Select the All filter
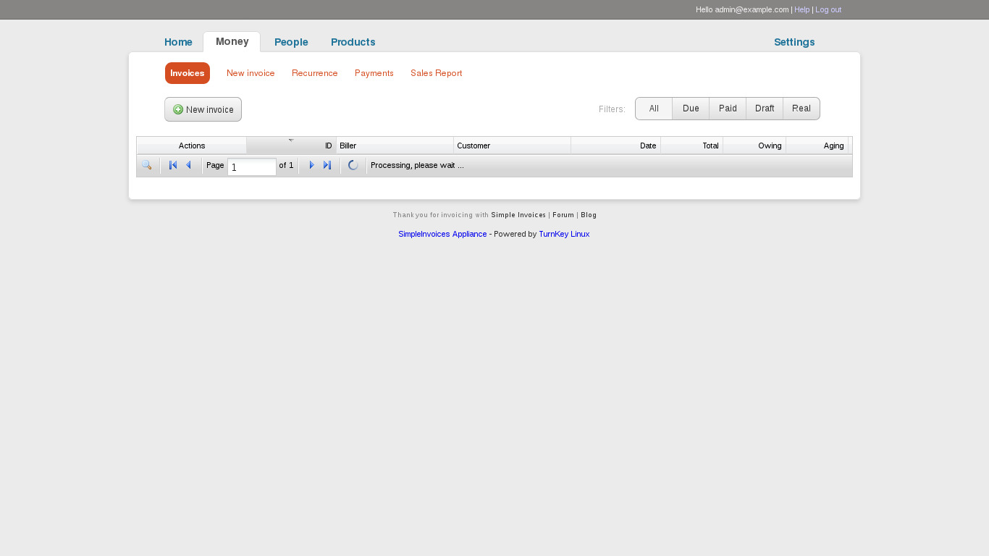Image resolution: width=989 pixels, height=556 pixels. (654, 109)
